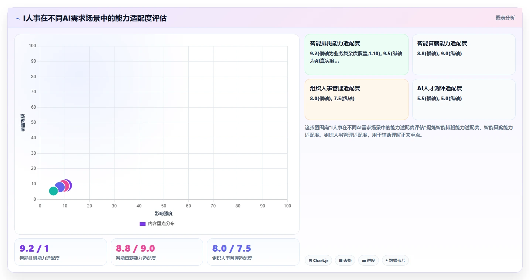Click the 8.0 / 7.5 stat value
Screen dimensions: 530x280
point(232,248)
